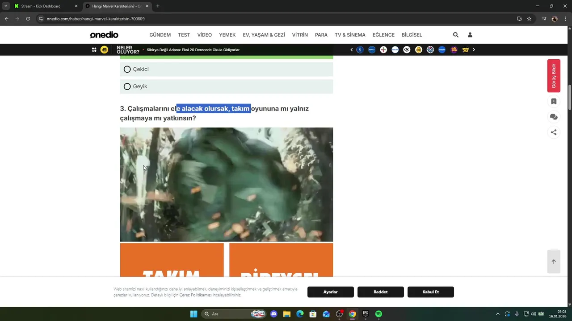Open Discord from the taskbar

tap(273, 314)
